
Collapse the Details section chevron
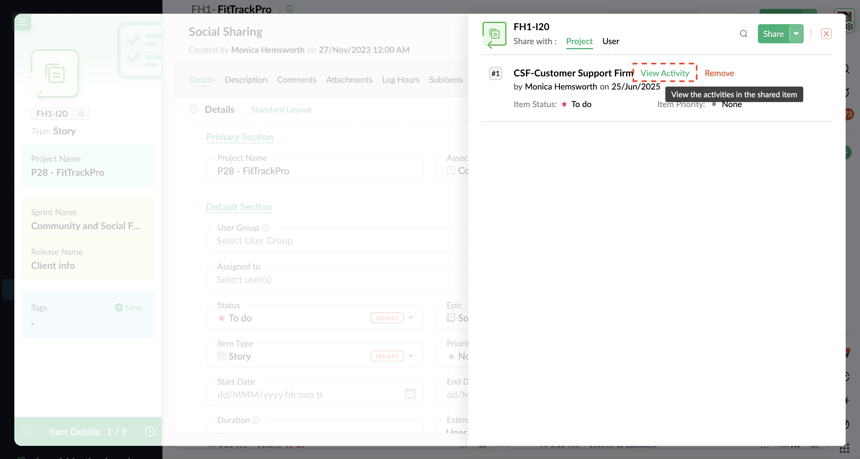(193, 109)
